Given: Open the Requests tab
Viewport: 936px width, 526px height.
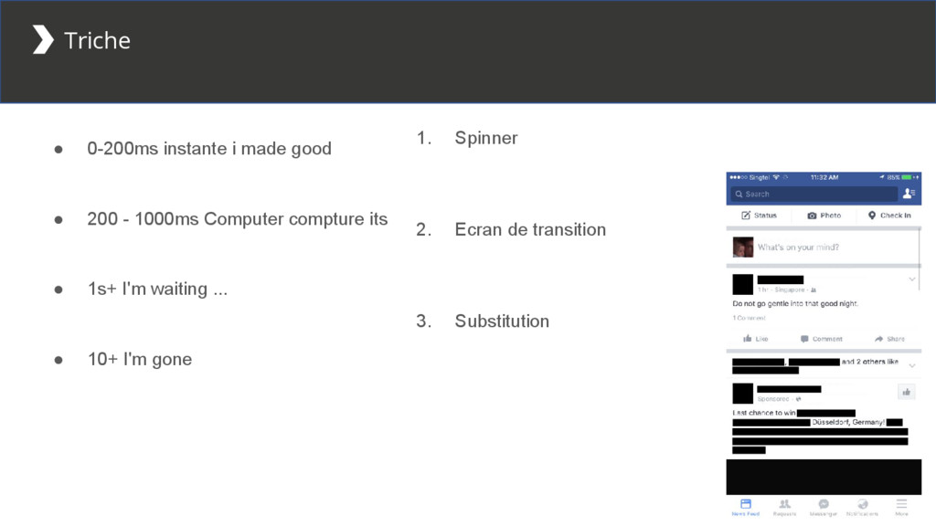Looking at the screenshot, I should point(784,507).
